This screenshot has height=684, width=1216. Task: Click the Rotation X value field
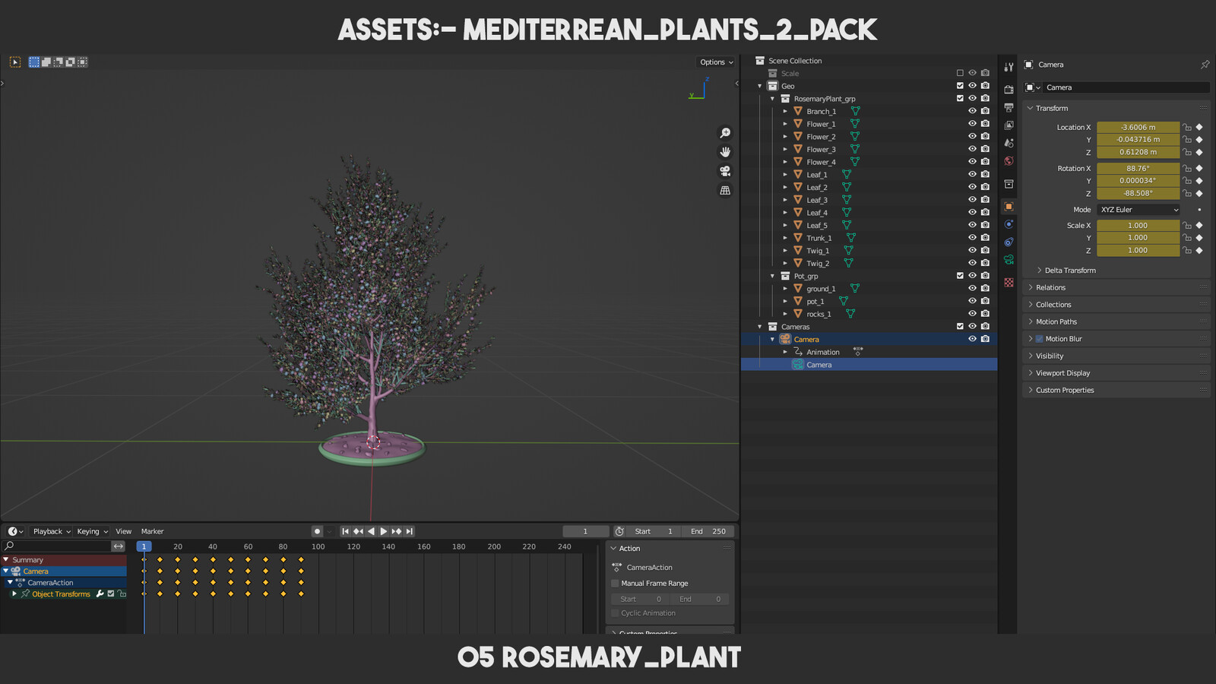[x=1138, y=169]
